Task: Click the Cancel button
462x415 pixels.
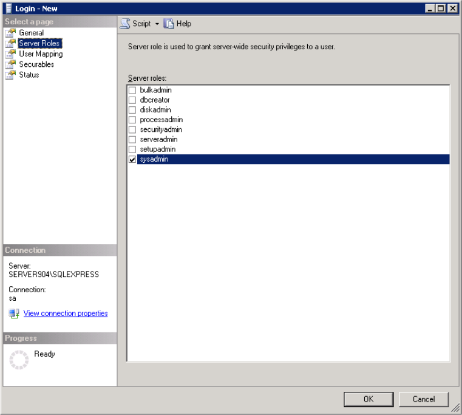Action: [x=423, y=399]
